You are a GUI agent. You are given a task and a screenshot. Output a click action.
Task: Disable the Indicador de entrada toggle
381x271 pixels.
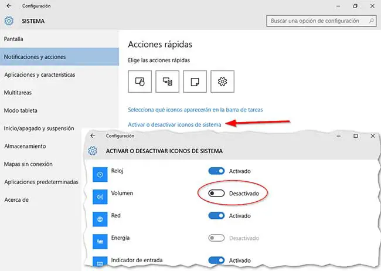tap(216, 260)
